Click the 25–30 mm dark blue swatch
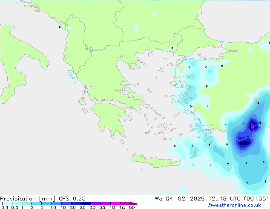 [x=86, y=203]
